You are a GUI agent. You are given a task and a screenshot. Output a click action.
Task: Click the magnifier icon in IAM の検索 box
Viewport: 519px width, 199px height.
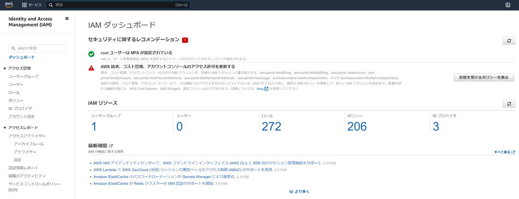click(14, 48)
